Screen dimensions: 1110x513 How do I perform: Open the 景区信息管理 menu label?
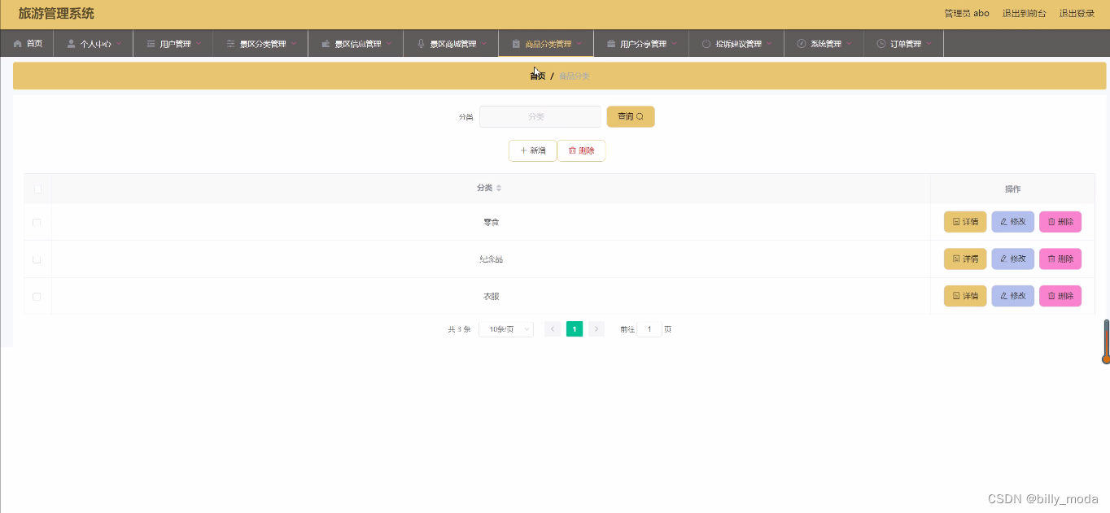(x=358, y=44)
